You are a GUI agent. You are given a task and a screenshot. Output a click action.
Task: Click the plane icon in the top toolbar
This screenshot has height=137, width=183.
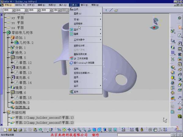point(116,10)
